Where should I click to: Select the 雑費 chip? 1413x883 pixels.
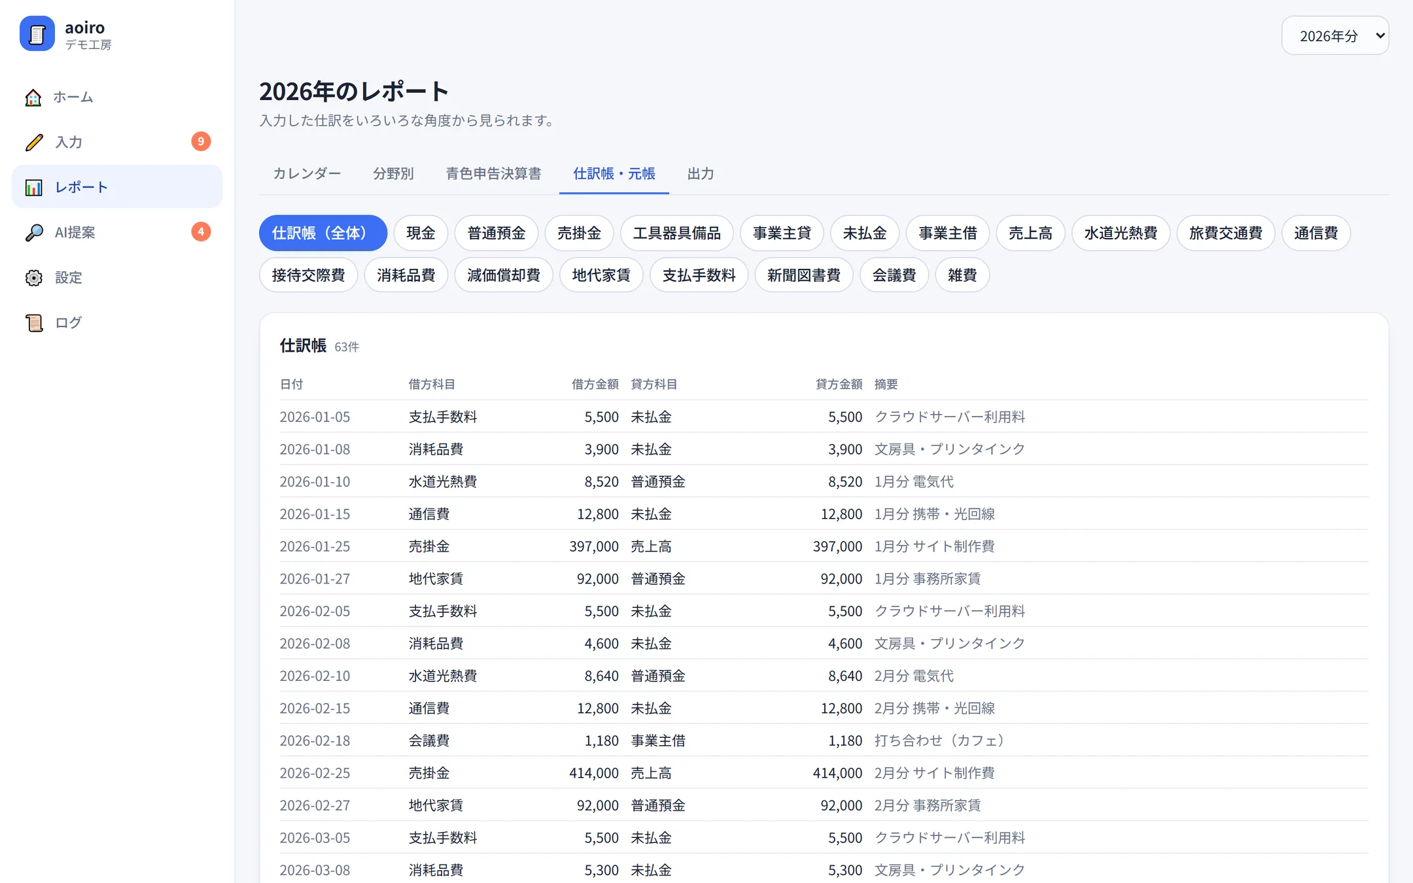962,275
